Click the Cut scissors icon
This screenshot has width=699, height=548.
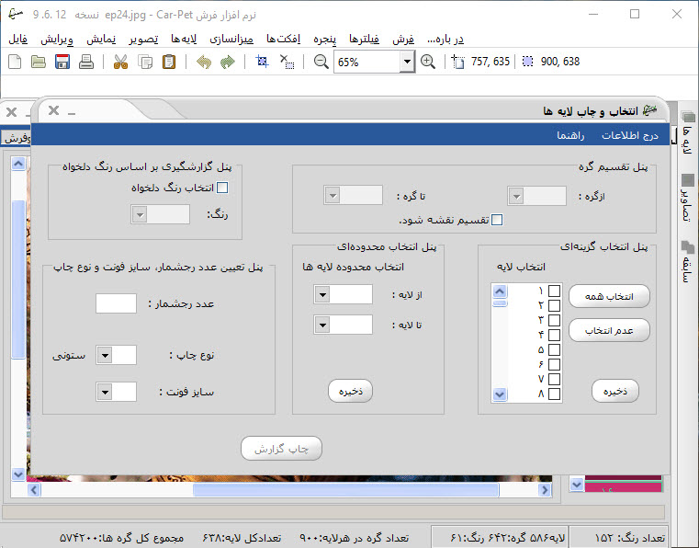(x=120, y=63)
